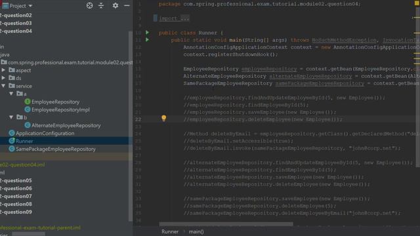The width and height of the screenshot is (420, 236).
Task: Open ApplicationConfiguration class file
Action: (x=45, y=133)
